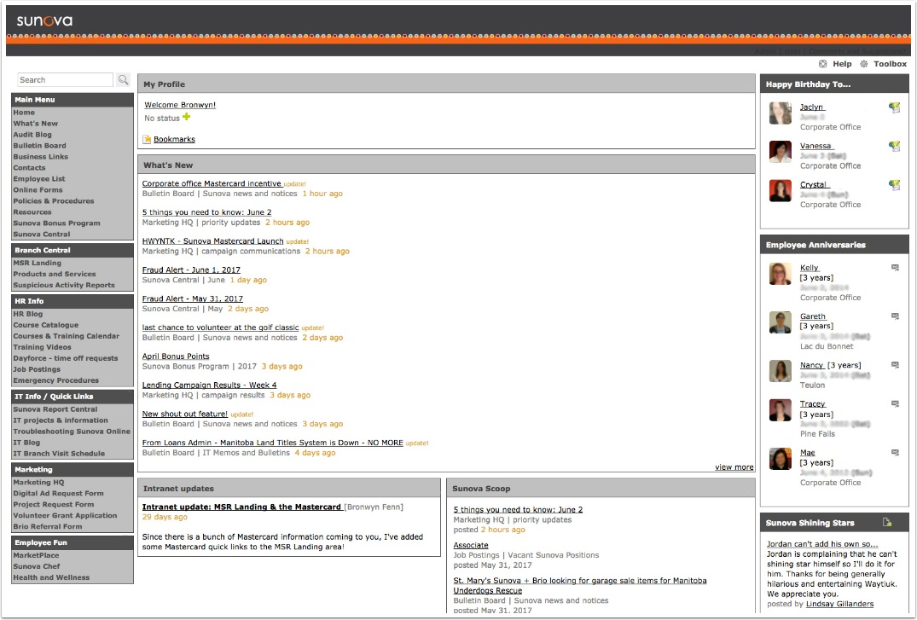
Task: Open Crystal's profile photo
Action: pos(781,191)
